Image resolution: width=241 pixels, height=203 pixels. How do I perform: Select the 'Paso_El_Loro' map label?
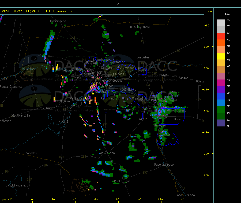[185, 195]
